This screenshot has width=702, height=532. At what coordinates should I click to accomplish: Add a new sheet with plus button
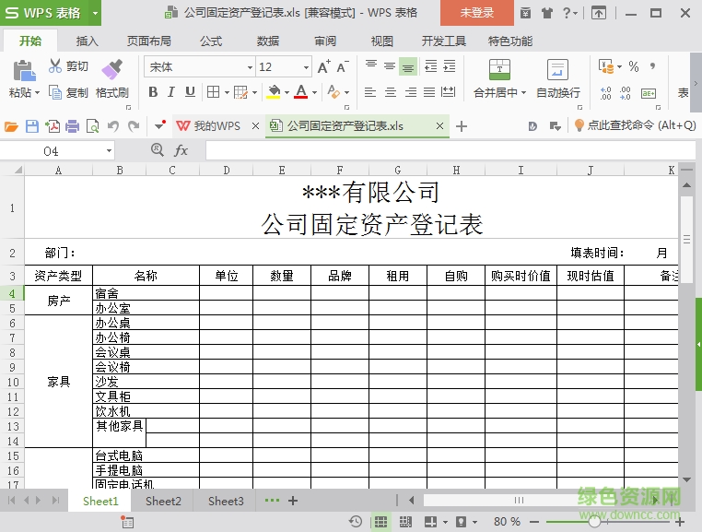(x=293, y=501)
